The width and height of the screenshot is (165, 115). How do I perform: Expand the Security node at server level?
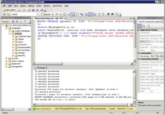(x=6, y=58)
